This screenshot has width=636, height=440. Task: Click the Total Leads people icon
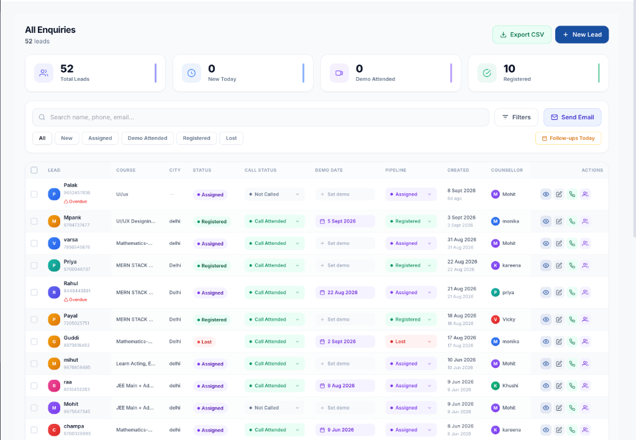pos(44,73)
